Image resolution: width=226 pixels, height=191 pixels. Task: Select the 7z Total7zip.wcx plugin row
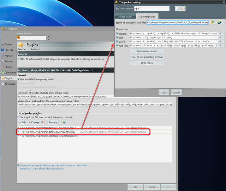point(95,136)
